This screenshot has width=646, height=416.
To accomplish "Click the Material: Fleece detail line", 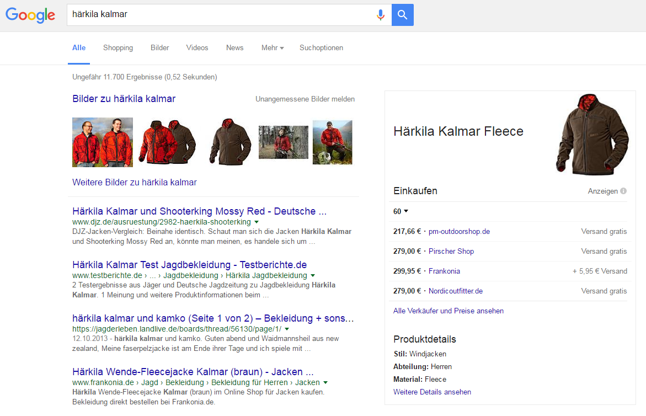I will coord(420,380).
